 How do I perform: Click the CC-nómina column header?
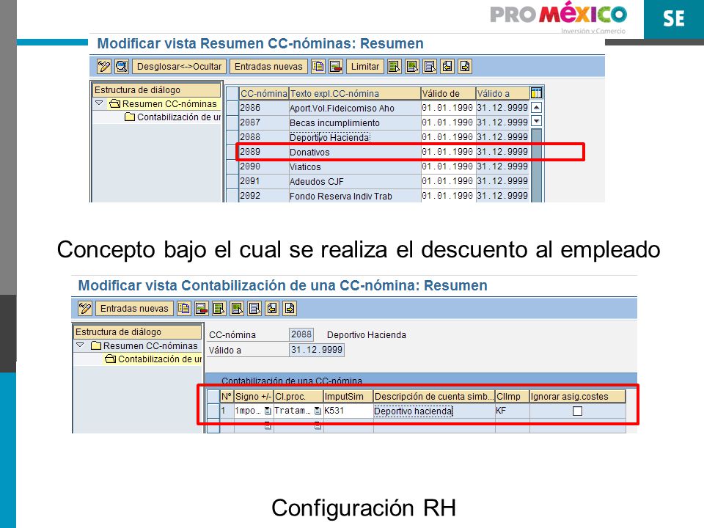click(x=263, y=93)
